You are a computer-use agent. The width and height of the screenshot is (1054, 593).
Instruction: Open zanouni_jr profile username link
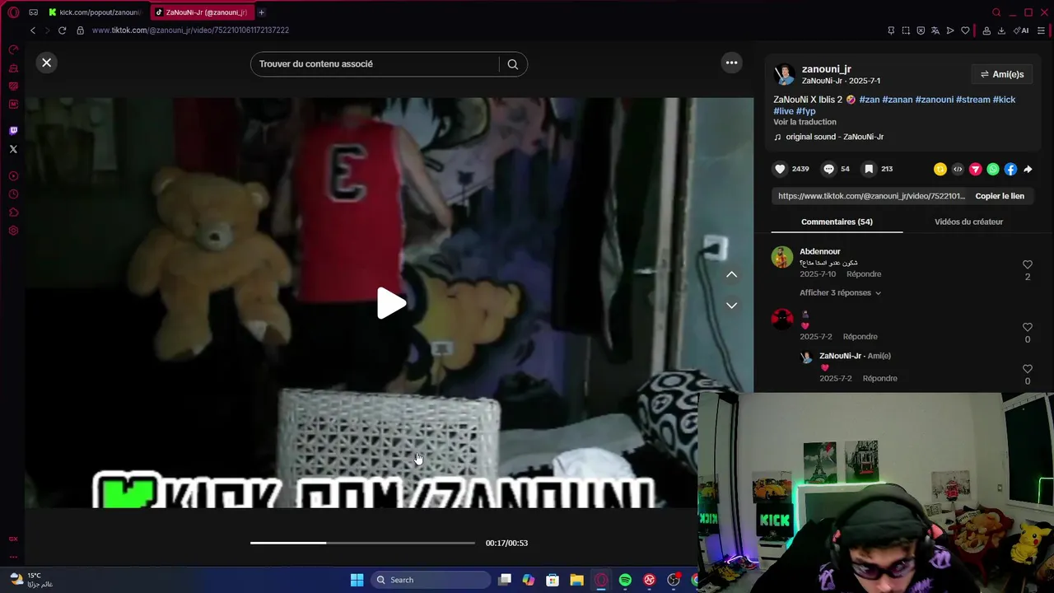(x=827, y=69)
